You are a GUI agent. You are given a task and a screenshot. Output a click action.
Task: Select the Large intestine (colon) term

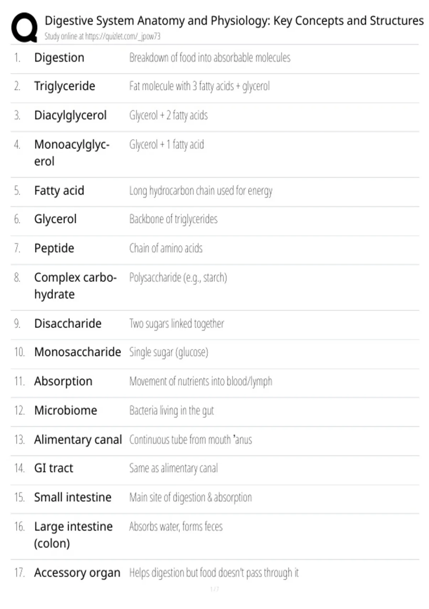click(x=73, y=535)
